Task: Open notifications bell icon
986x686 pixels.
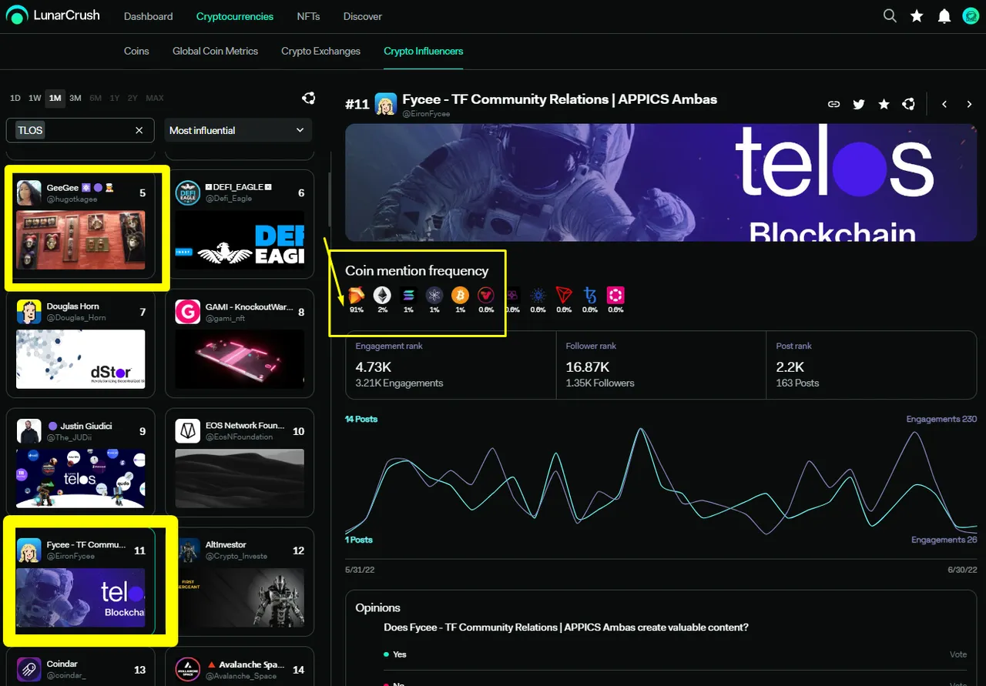Action: tap(944, 15)
